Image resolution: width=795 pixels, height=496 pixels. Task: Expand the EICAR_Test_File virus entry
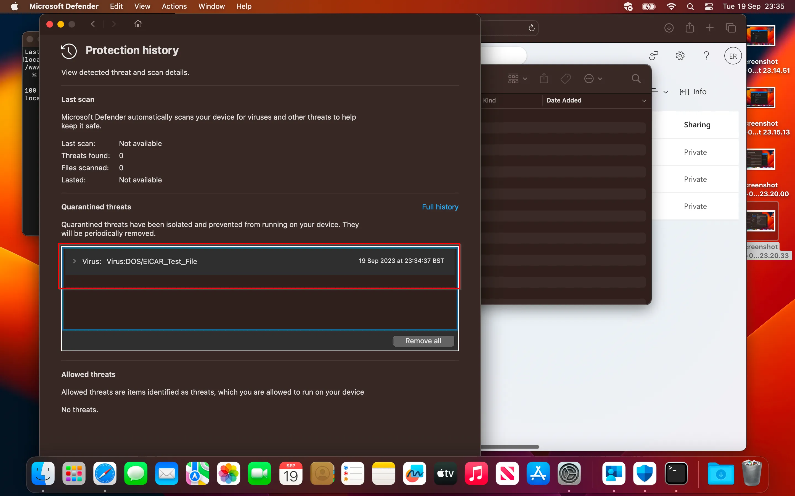[75, 261]
